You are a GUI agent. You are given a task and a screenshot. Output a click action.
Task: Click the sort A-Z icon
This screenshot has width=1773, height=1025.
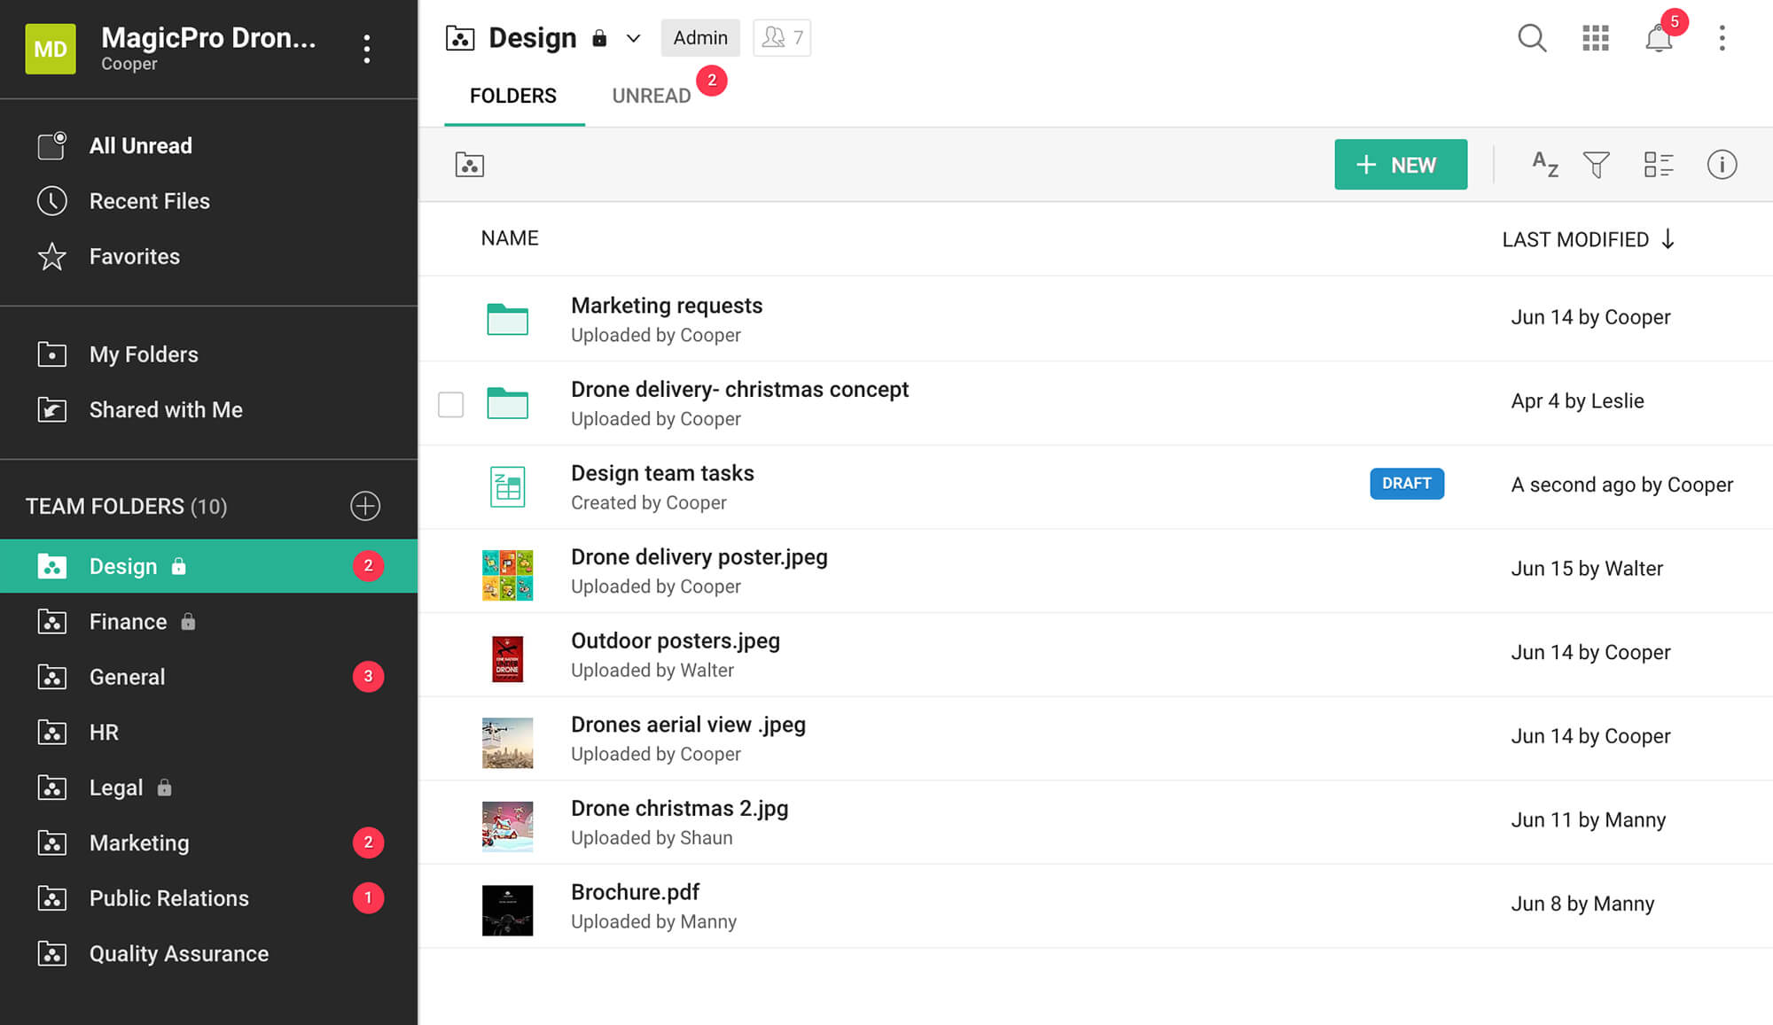pos(1544,164)
